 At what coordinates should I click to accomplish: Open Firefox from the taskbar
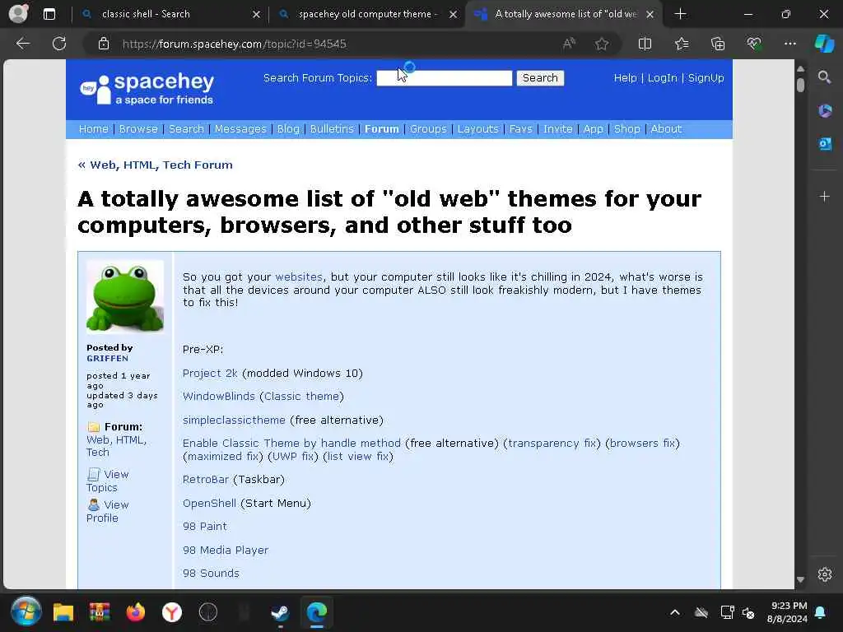click(136, 612)
